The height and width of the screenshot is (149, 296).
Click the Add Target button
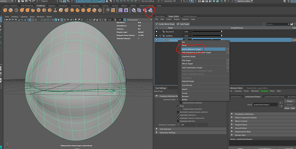(183, 24)
